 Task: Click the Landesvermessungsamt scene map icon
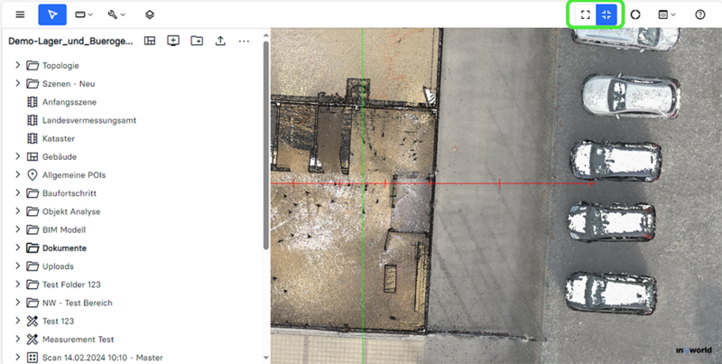(x=32, y=120)
